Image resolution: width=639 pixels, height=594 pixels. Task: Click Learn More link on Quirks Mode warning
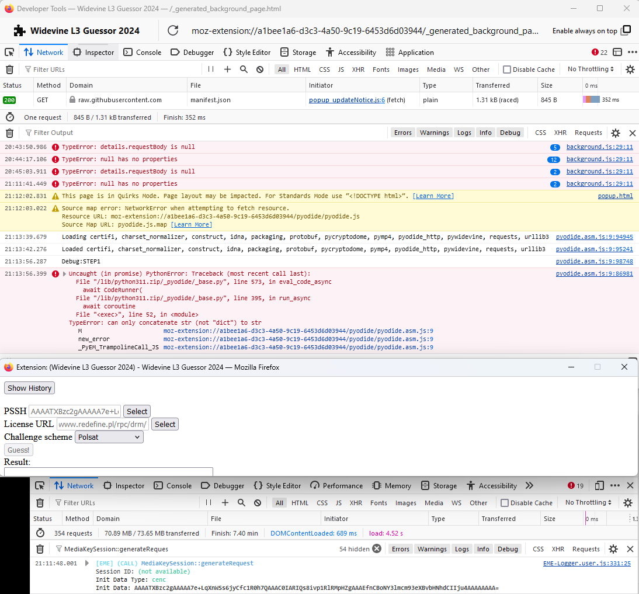point(433,196)
